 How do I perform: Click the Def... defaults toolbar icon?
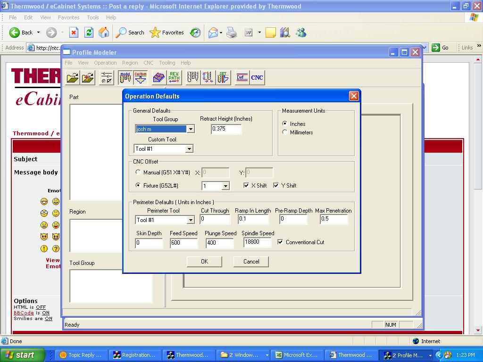click(x=242, y=78)
